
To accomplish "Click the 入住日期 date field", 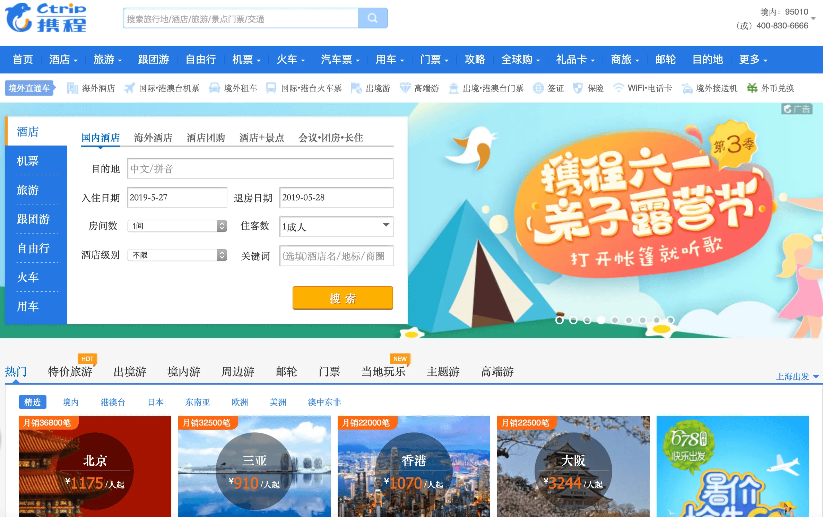I will 177,198.
